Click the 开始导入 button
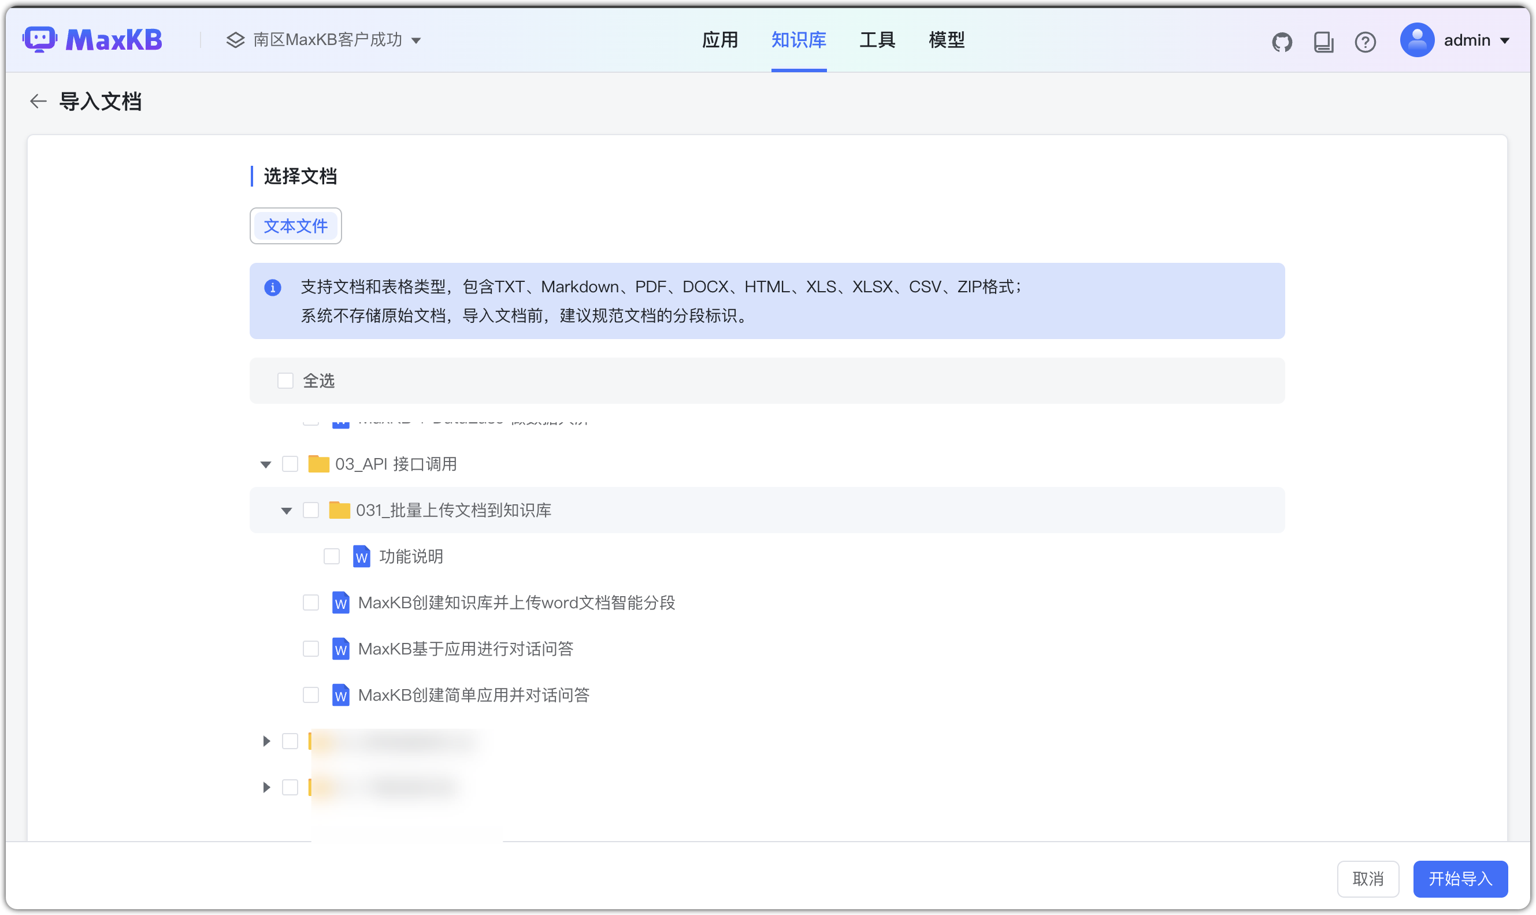The image size is (1536, 915). tap(1460, 878)
